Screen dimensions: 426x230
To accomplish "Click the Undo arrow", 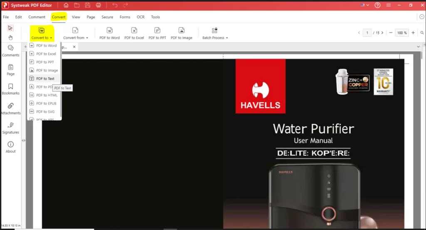I will (x=115, y=5).
